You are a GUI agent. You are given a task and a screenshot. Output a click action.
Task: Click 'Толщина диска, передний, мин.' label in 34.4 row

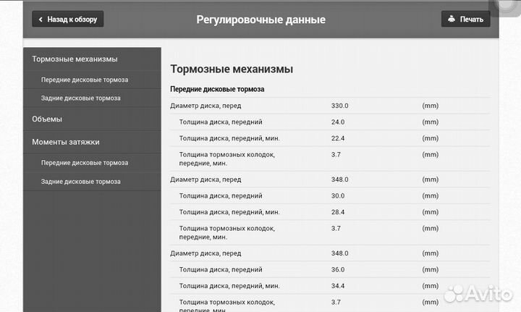point(229,286)
